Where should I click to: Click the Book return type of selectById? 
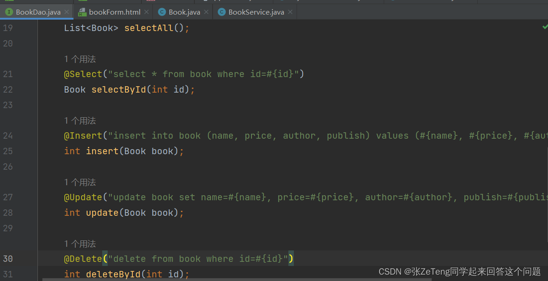pyautogui.click(x=75, y=89)
